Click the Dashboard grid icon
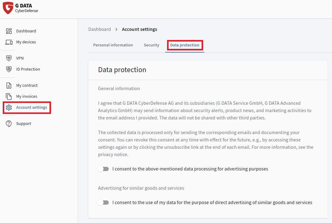This screenshot has height=223, width=332. point(9,31)
